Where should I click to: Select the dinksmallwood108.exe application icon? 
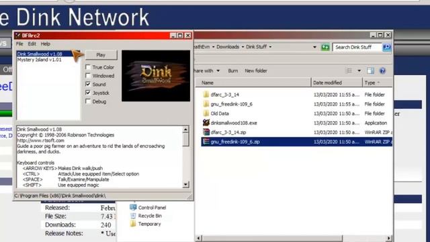point(206,122)
